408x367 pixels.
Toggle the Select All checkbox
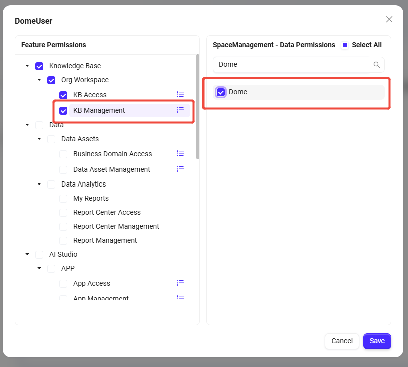[345, 45]
